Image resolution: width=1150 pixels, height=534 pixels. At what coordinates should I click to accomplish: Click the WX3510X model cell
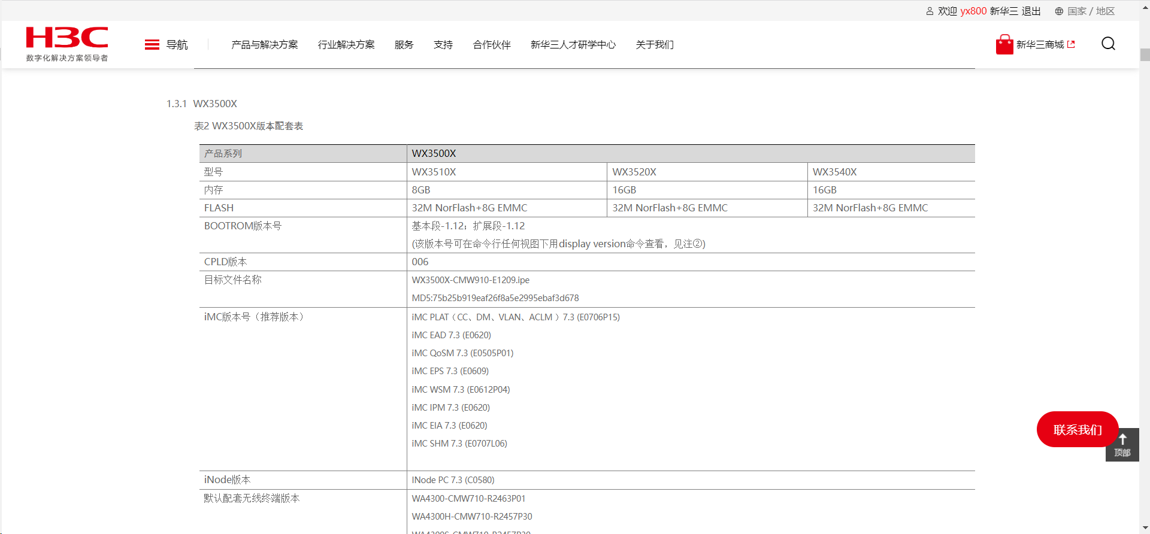[x=507, y=172]
